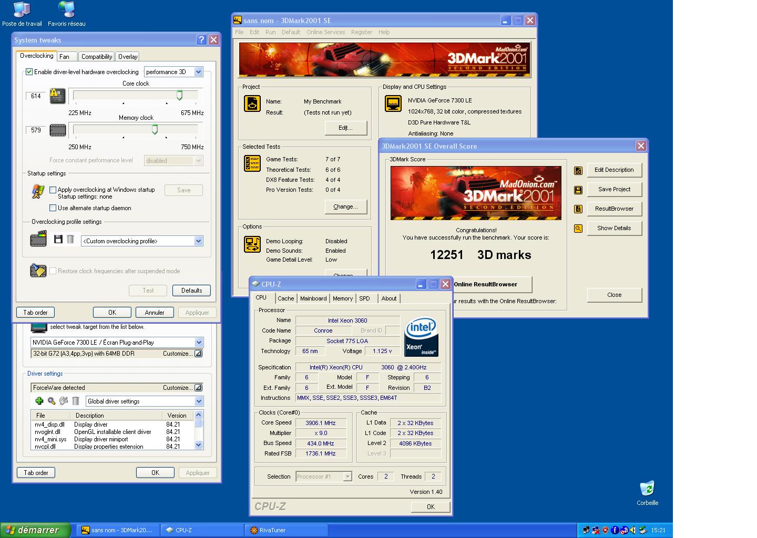Click the restore clock frequencies icon
The height and width of the screenshot is (538, 757).
(38, 271)
